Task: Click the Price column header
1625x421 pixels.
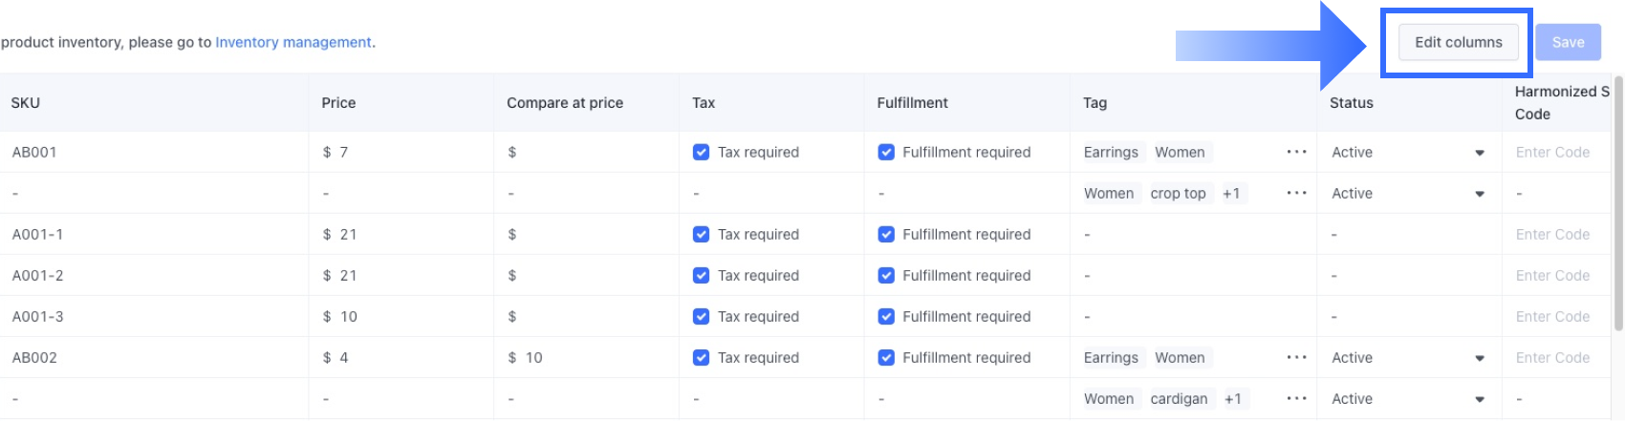Action: pyautogui.click(x=338, y=103)
